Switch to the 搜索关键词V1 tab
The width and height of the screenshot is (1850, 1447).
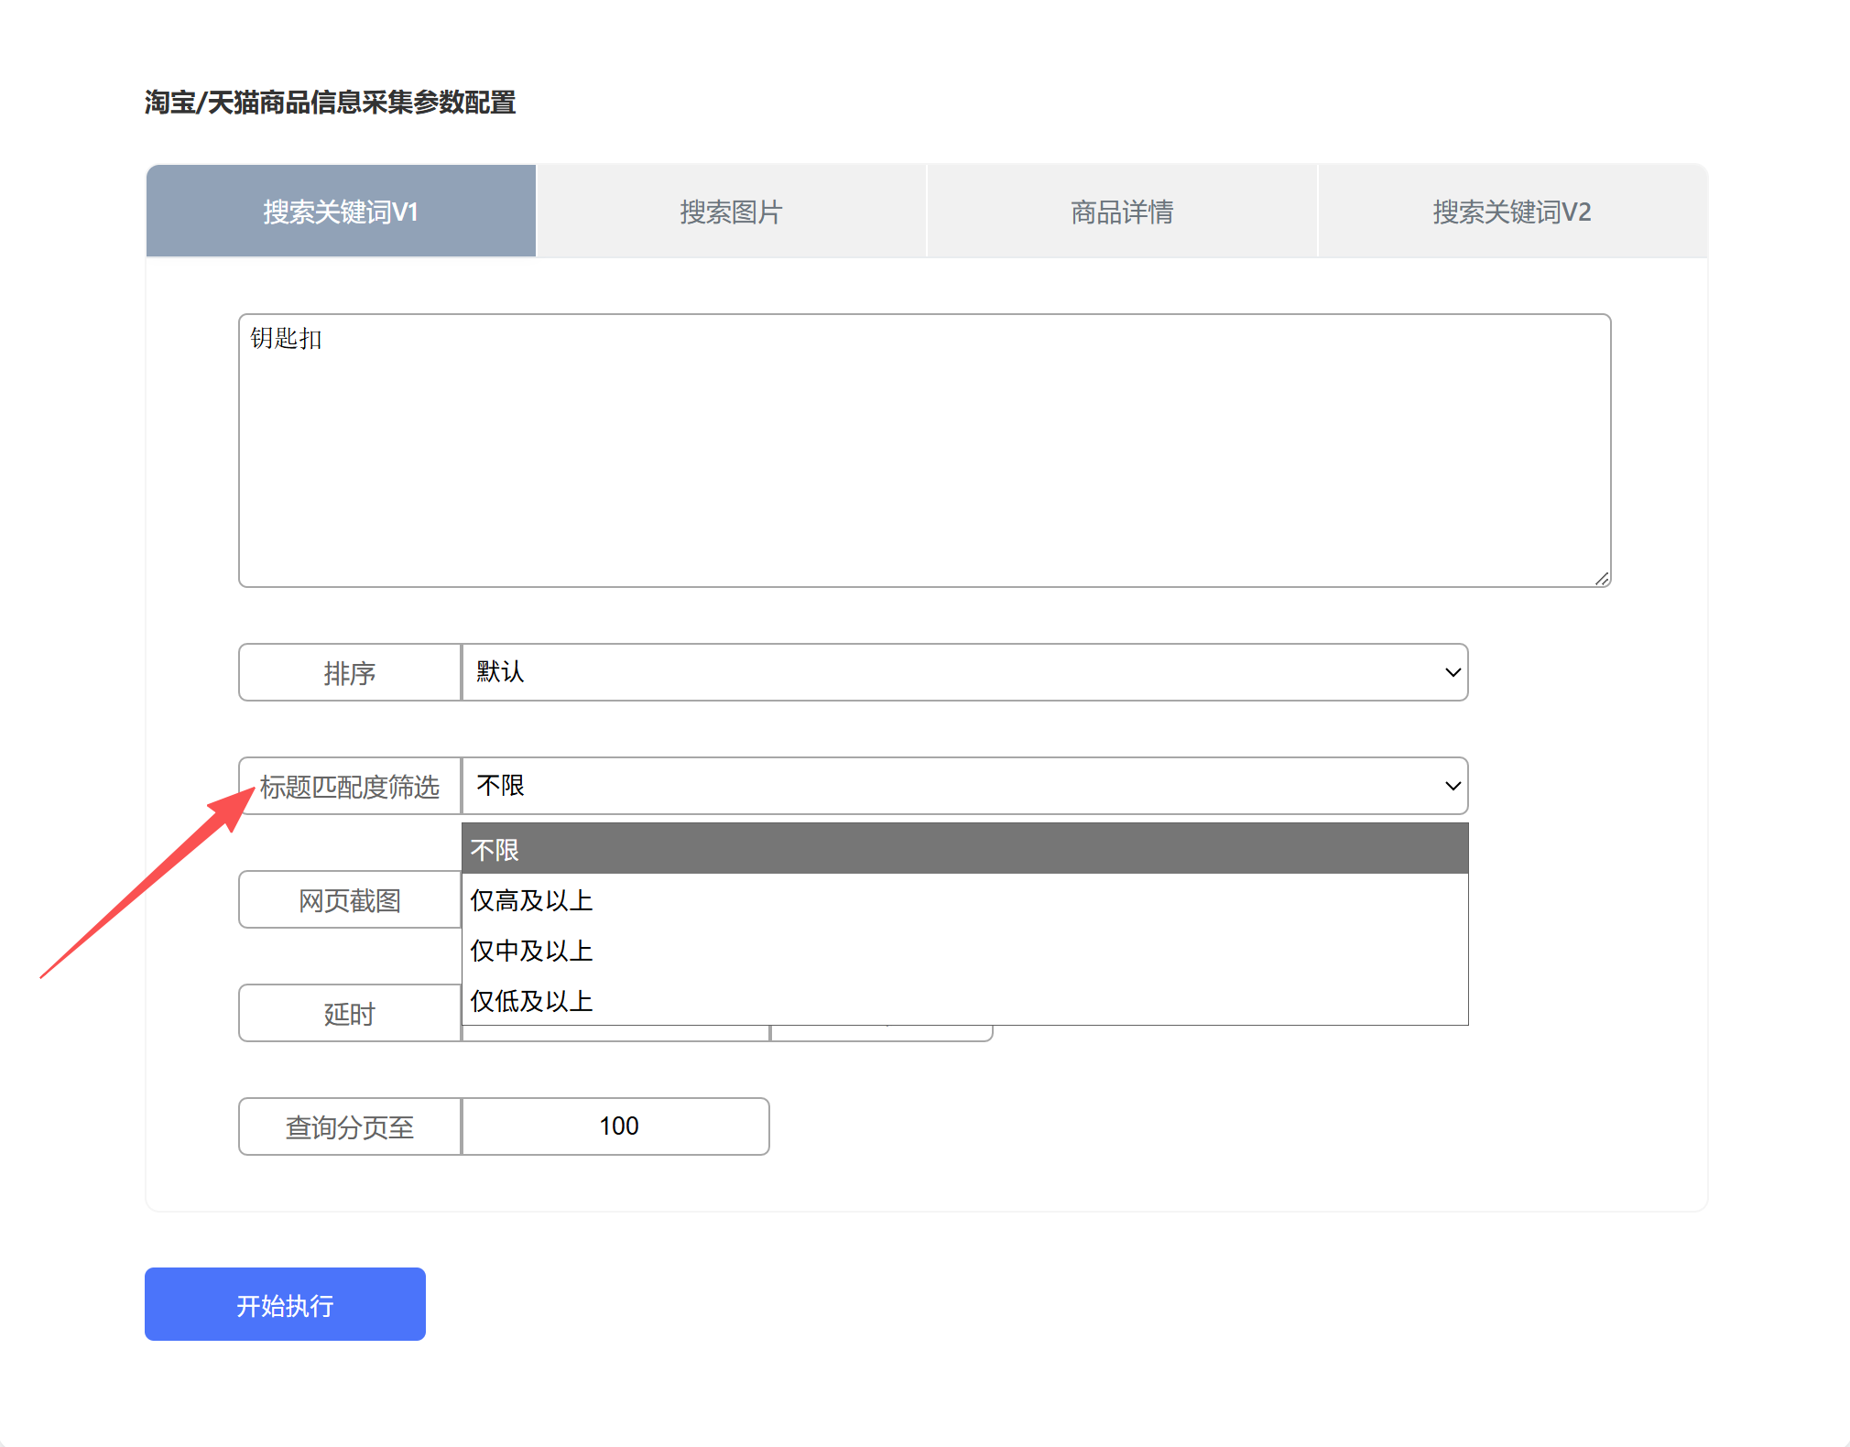click(x=341, y=212)
